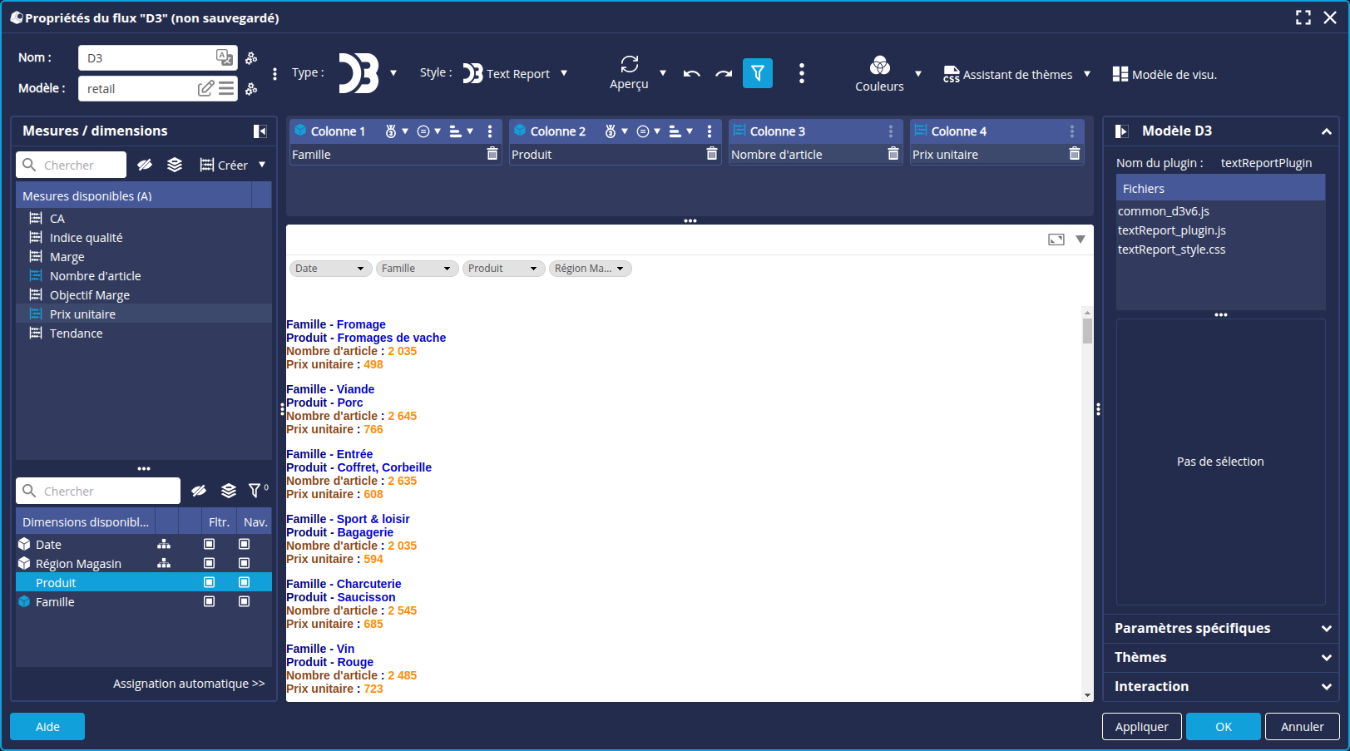Select the Marge measure in list

pos(67,257)
